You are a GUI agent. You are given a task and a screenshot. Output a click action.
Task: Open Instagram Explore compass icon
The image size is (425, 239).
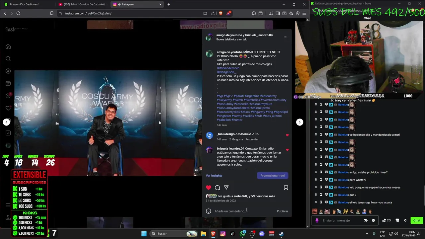(x=8, y=71)
